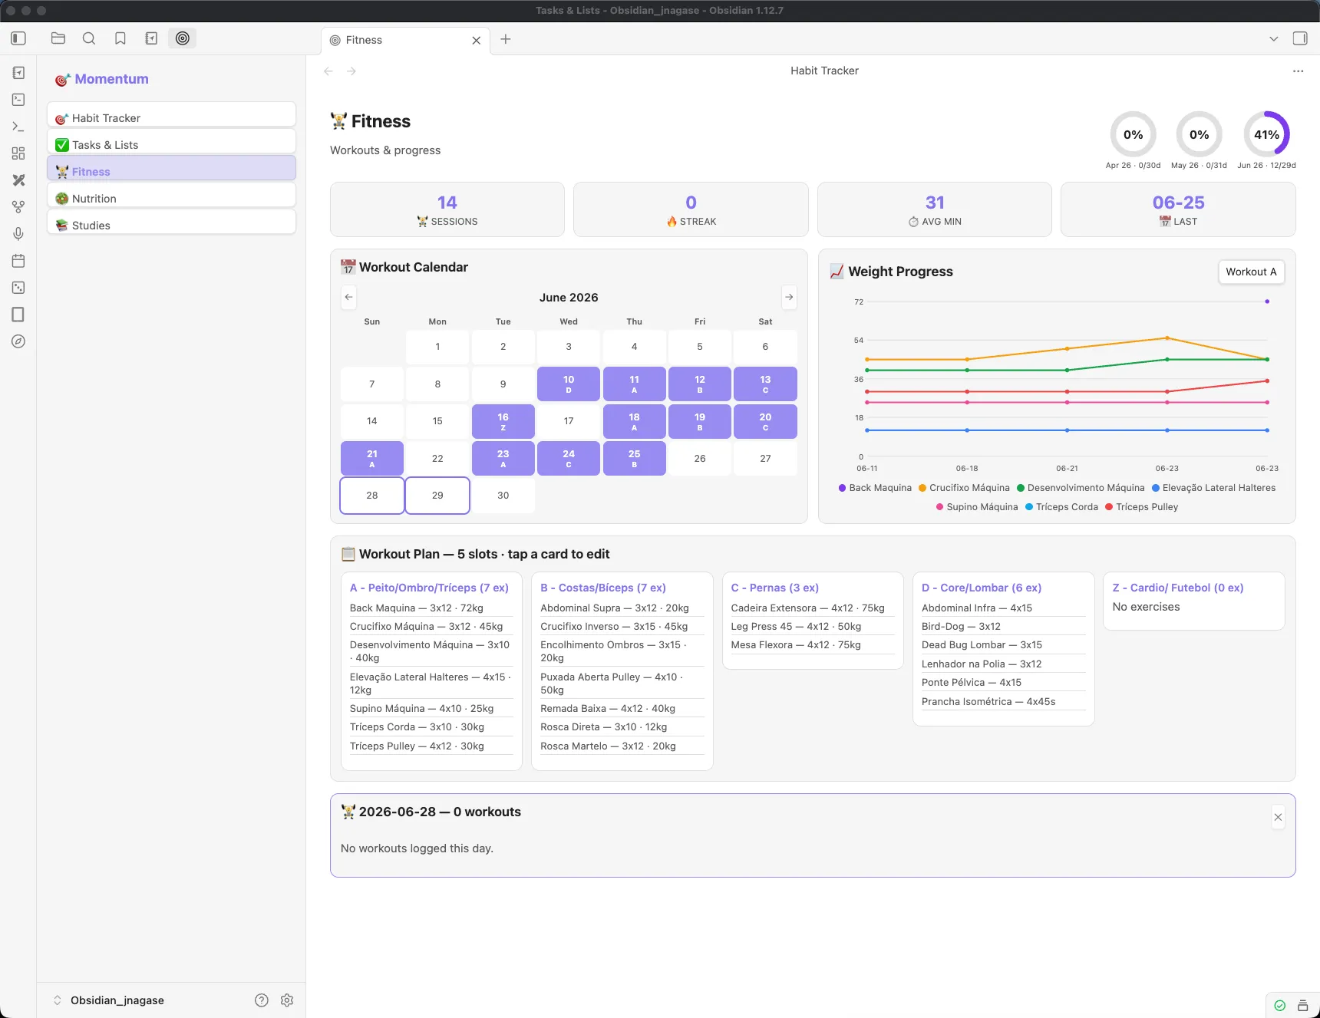This screenshot has height=1018, width=1320.
Task: Close the Fitness tab
Action: click(477, 41)
